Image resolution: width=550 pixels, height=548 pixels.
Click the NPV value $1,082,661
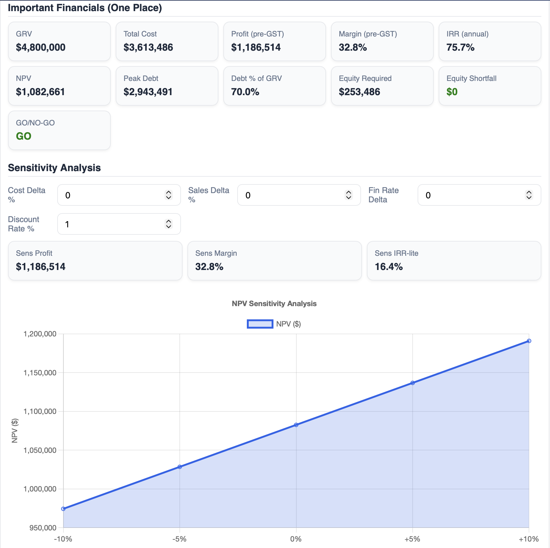pyautogui.click(x=40, y=92)
